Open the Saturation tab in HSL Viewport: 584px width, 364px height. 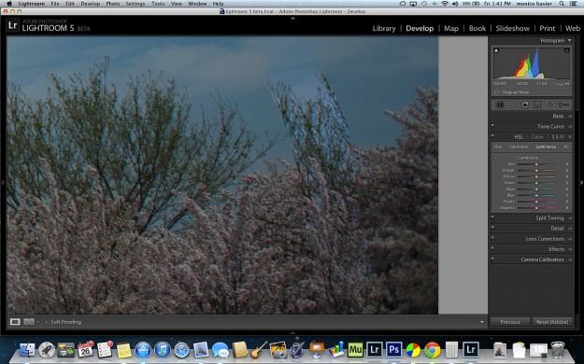519,147
